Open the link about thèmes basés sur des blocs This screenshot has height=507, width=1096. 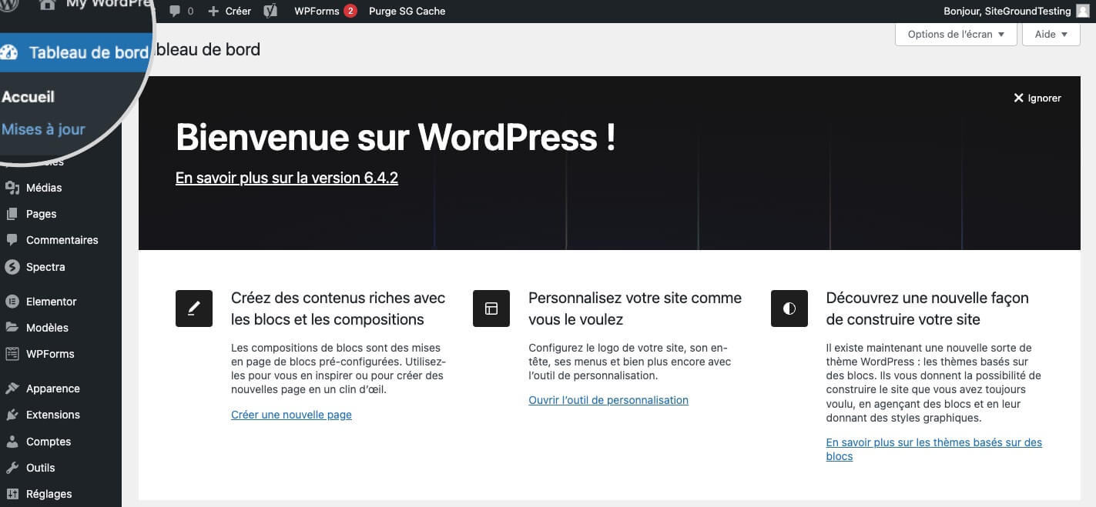coord(933,449)
